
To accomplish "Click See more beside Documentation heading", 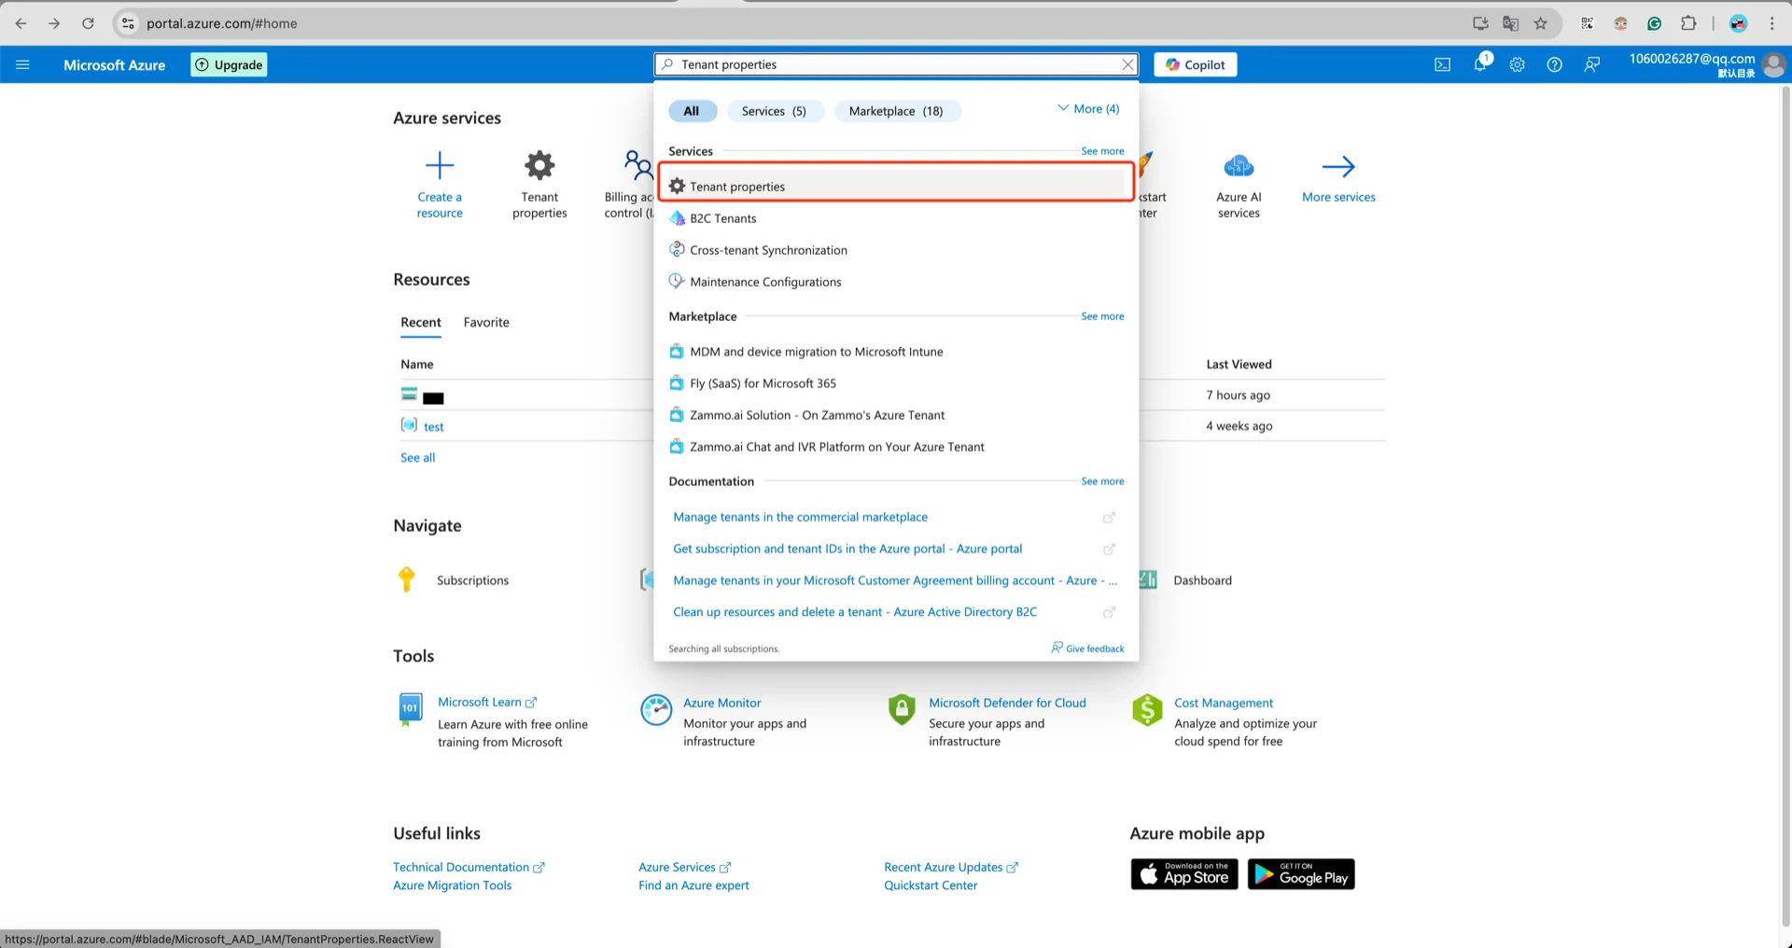I will (1102, 481).
